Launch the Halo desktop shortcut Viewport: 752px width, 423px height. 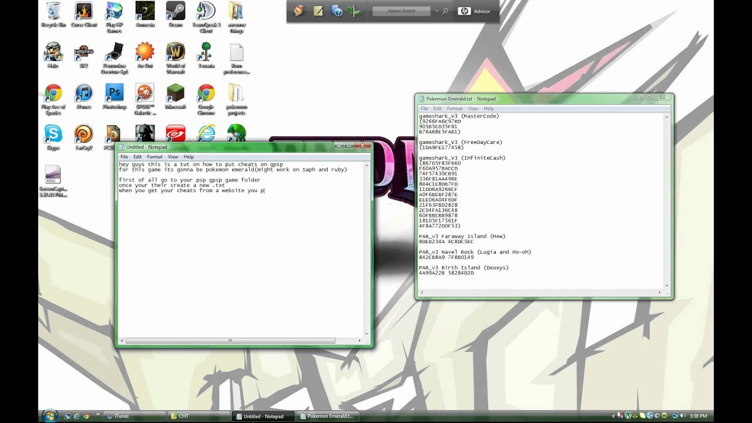tap(53, 55)
